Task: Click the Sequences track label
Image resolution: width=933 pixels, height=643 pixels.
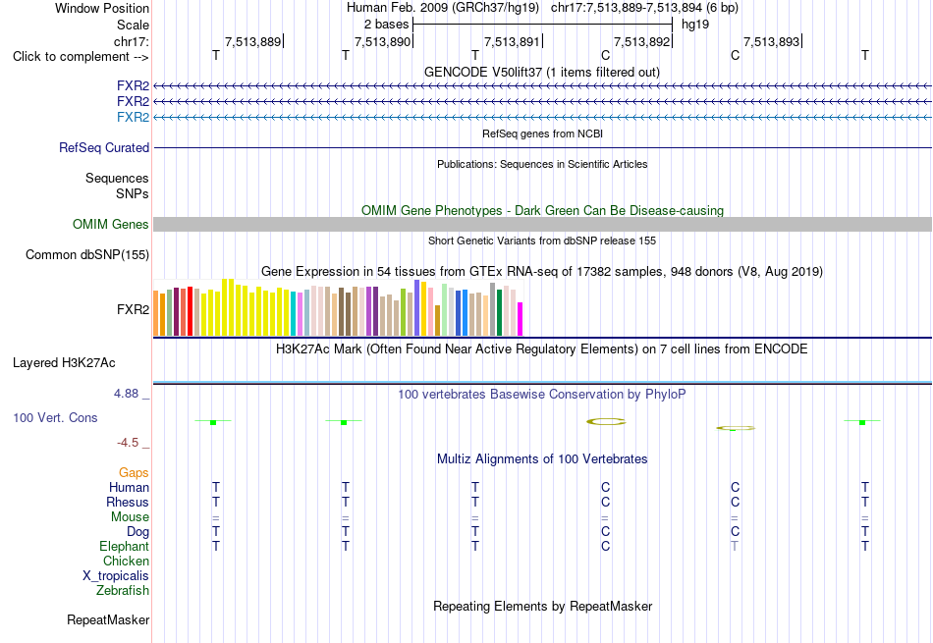Action: [117, 178]
